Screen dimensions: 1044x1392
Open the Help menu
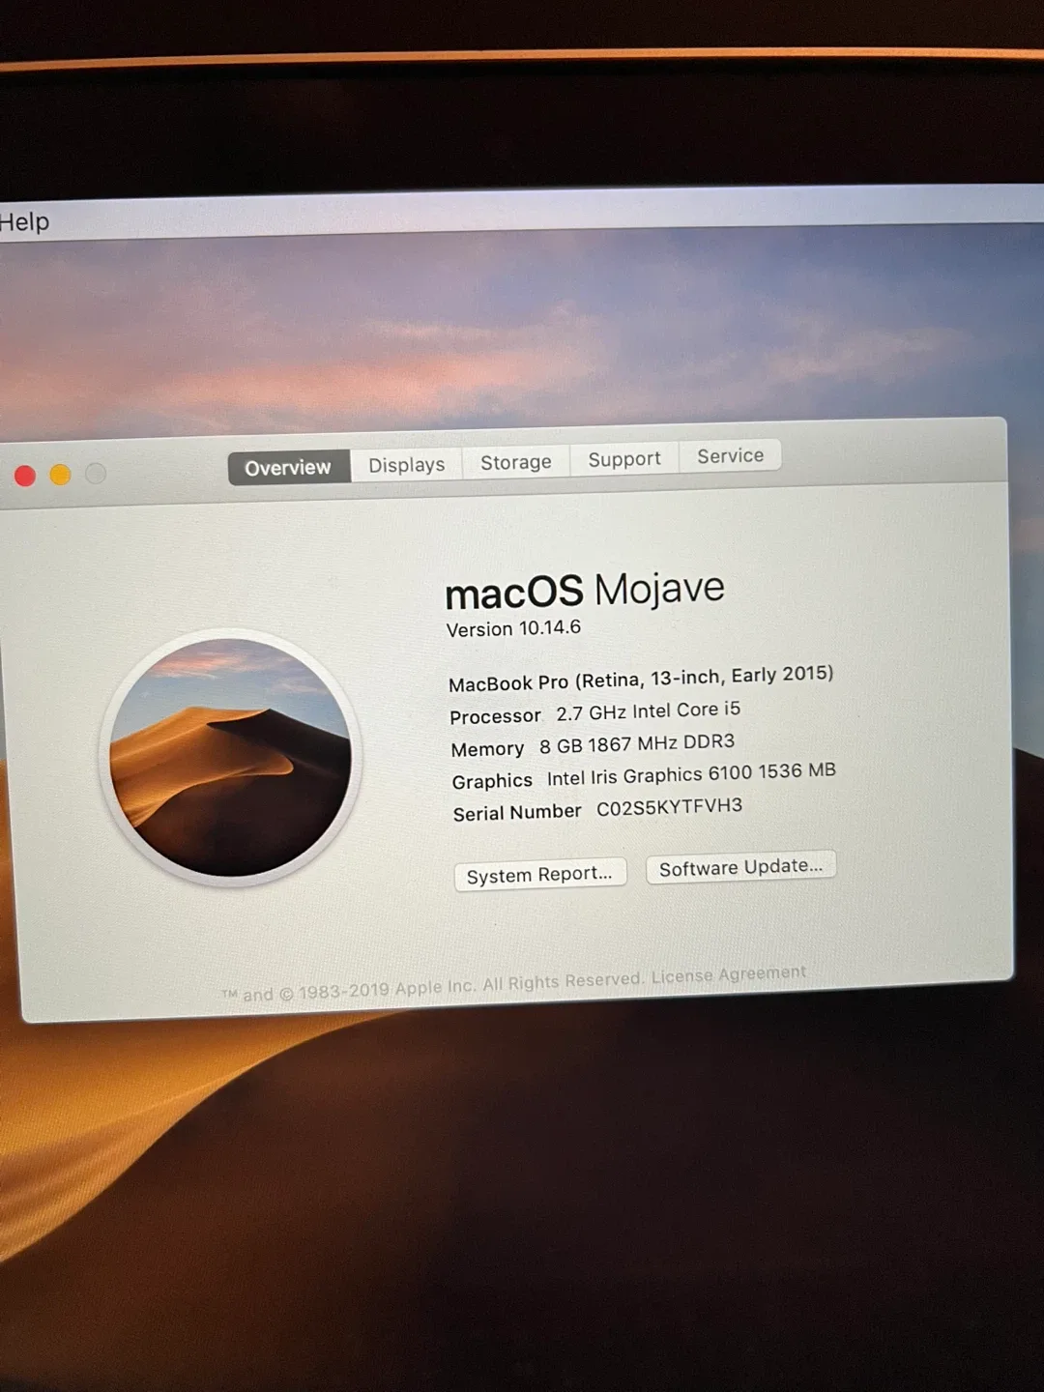[23, 221]
